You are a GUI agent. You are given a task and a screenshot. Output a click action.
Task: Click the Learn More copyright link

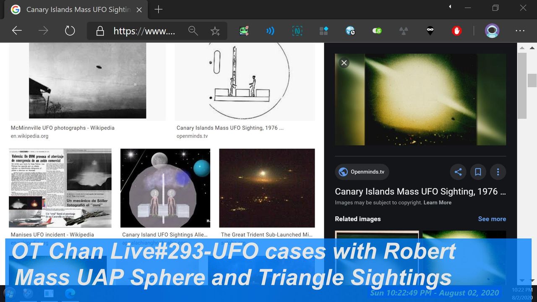click(x=438, y=203)
